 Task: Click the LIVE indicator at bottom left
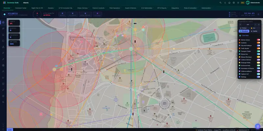coord(10,130)
